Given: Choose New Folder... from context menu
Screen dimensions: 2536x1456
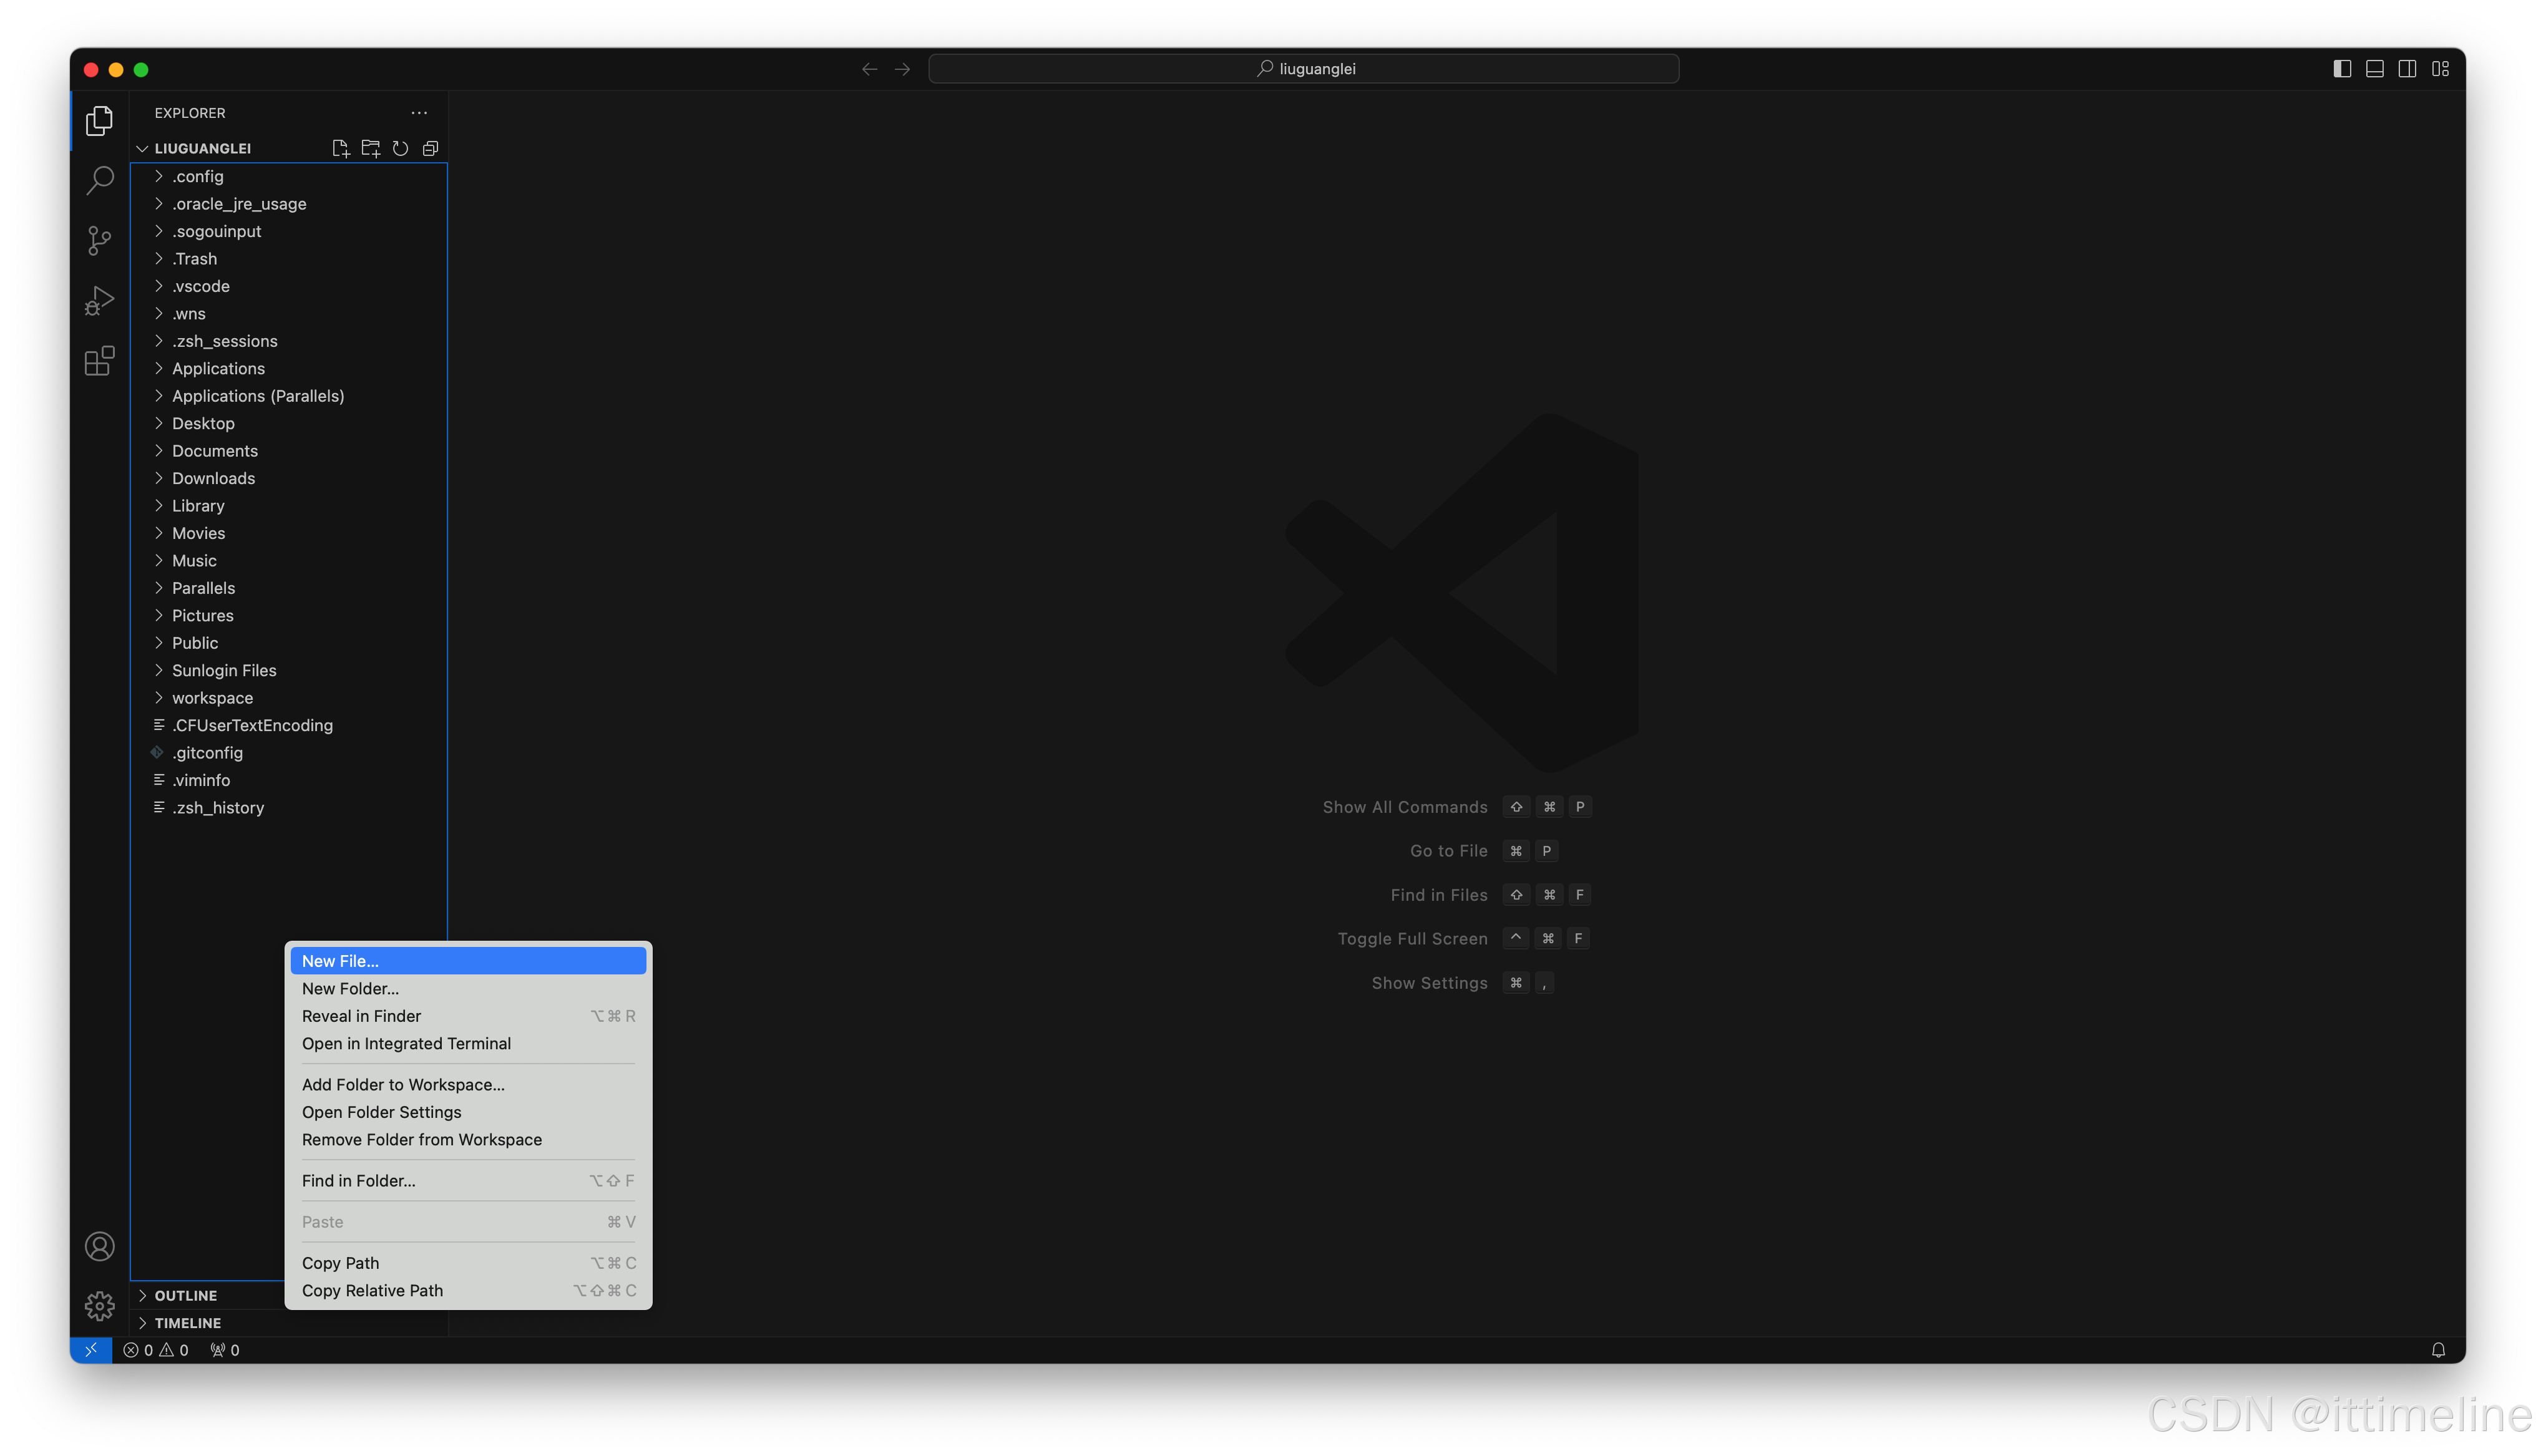Looking at the screenshot, I should point(350,988).
